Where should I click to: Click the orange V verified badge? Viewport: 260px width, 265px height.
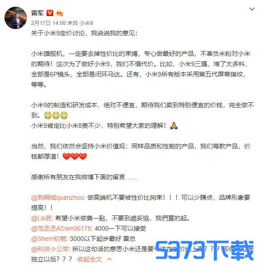[x=50, y=13]
